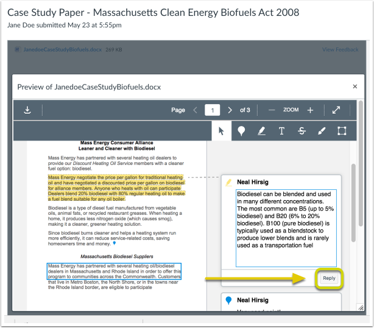Click the blue point annotation marker in text
Screen dimensions: 374x328
[x=115, y=243]
